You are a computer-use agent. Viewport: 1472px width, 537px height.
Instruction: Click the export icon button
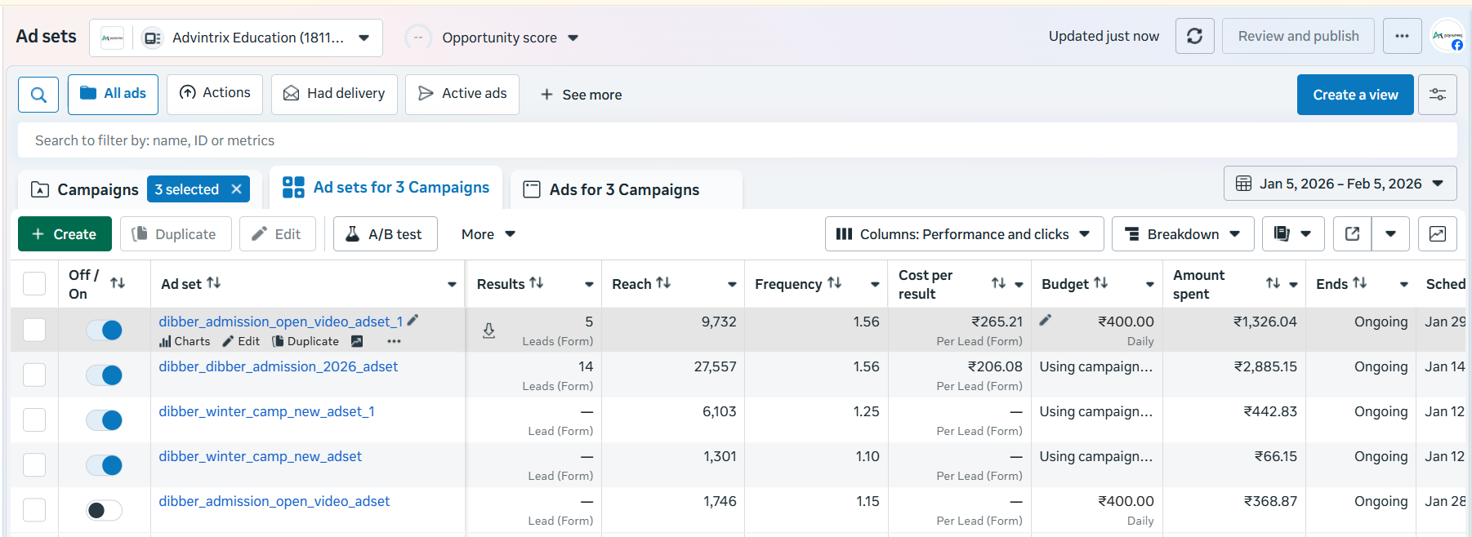pos(1352,234)
